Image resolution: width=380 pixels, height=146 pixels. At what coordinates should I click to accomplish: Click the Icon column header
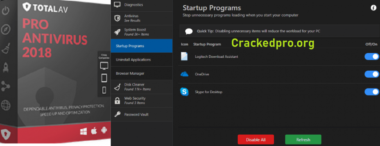pos(185,45)
